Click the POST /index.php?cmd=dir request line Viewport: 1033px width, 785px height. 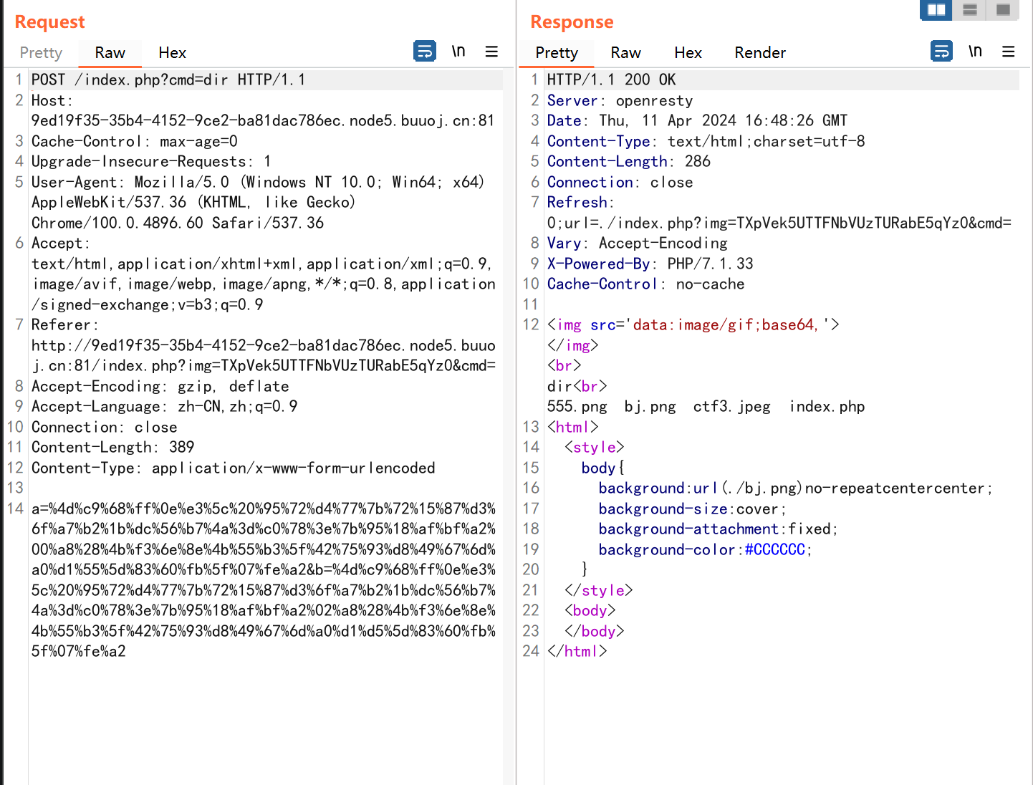point(168,80)
